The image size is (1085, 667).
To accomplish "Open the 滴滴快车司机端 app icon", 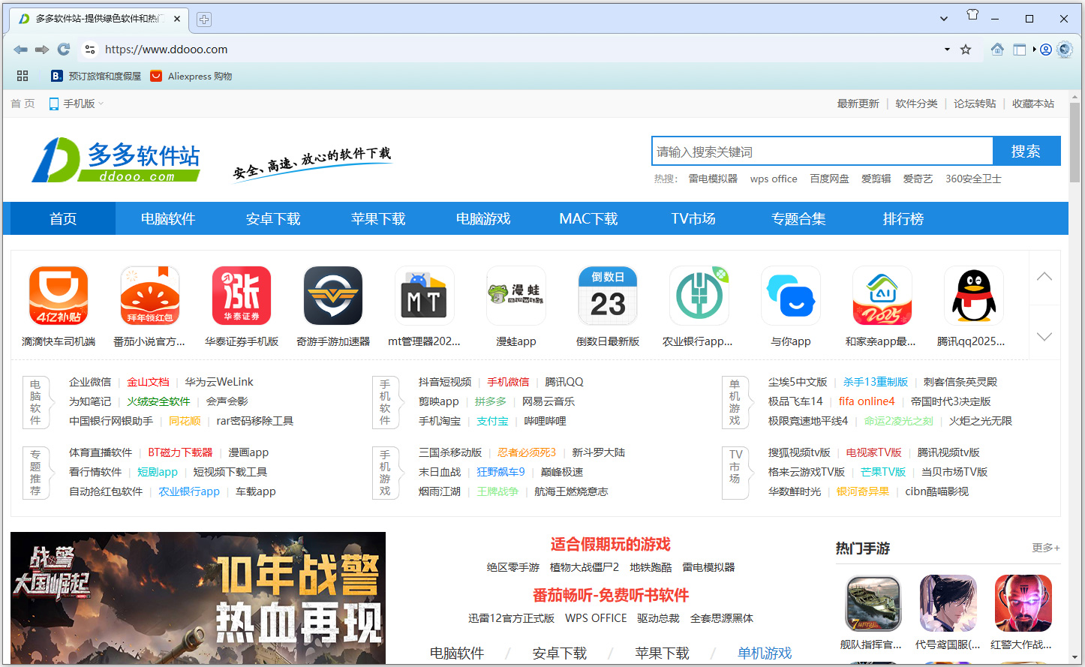I will coord(59,296).
